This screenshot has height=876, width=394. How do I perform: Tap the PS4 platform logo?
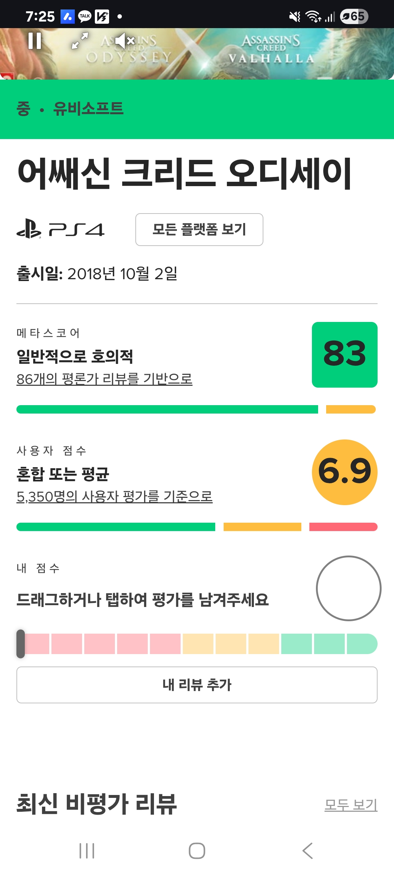pyautogui.click(x=61, y=230)
